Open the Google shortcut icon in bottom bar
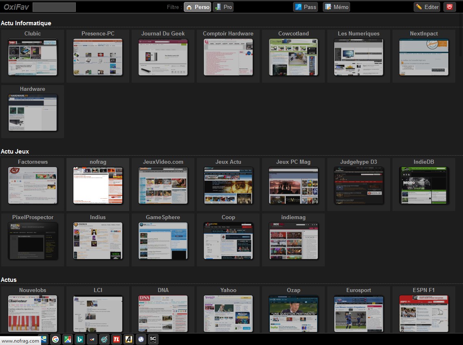Image resolution: width=463 pixels, height=345 pixels. point(55,339)
